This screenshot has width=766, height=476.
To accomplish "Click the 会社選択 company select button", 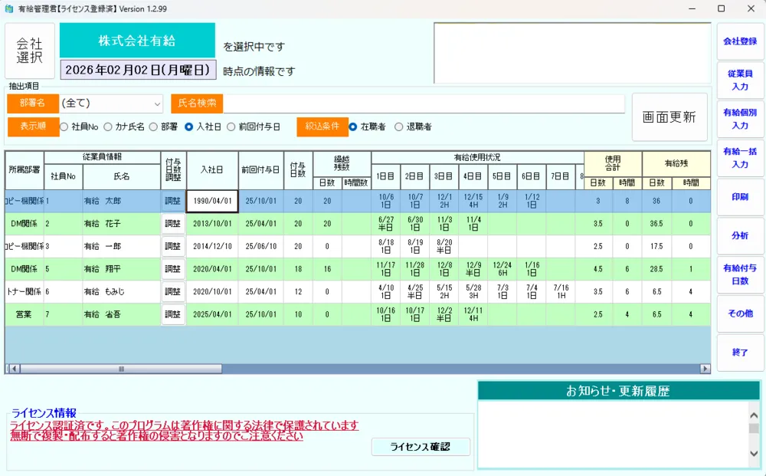I will pos(30,51).
